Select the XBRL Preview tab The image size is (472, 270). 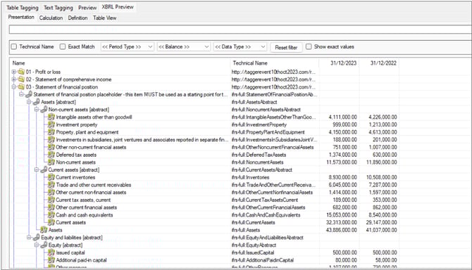click(118, 7)
